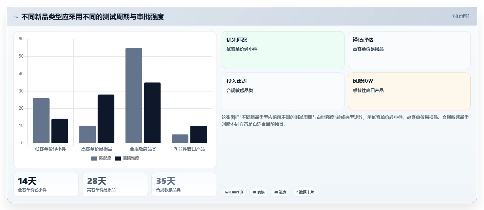This screenshot has width=484, height=210.
Task: Open the 优先匹配 matrix card
Action: click(x=283, y=50)
